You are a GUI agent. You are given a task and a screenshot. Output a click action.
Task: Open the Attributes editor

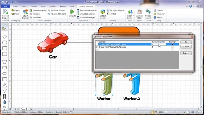(x=35, y=17)
